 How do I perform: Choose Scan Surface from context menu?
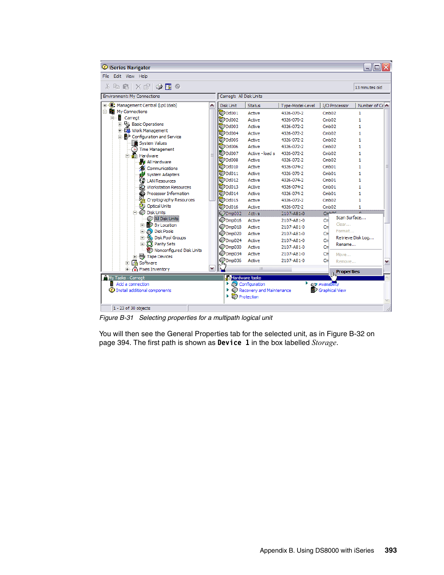tap(356, 217)
